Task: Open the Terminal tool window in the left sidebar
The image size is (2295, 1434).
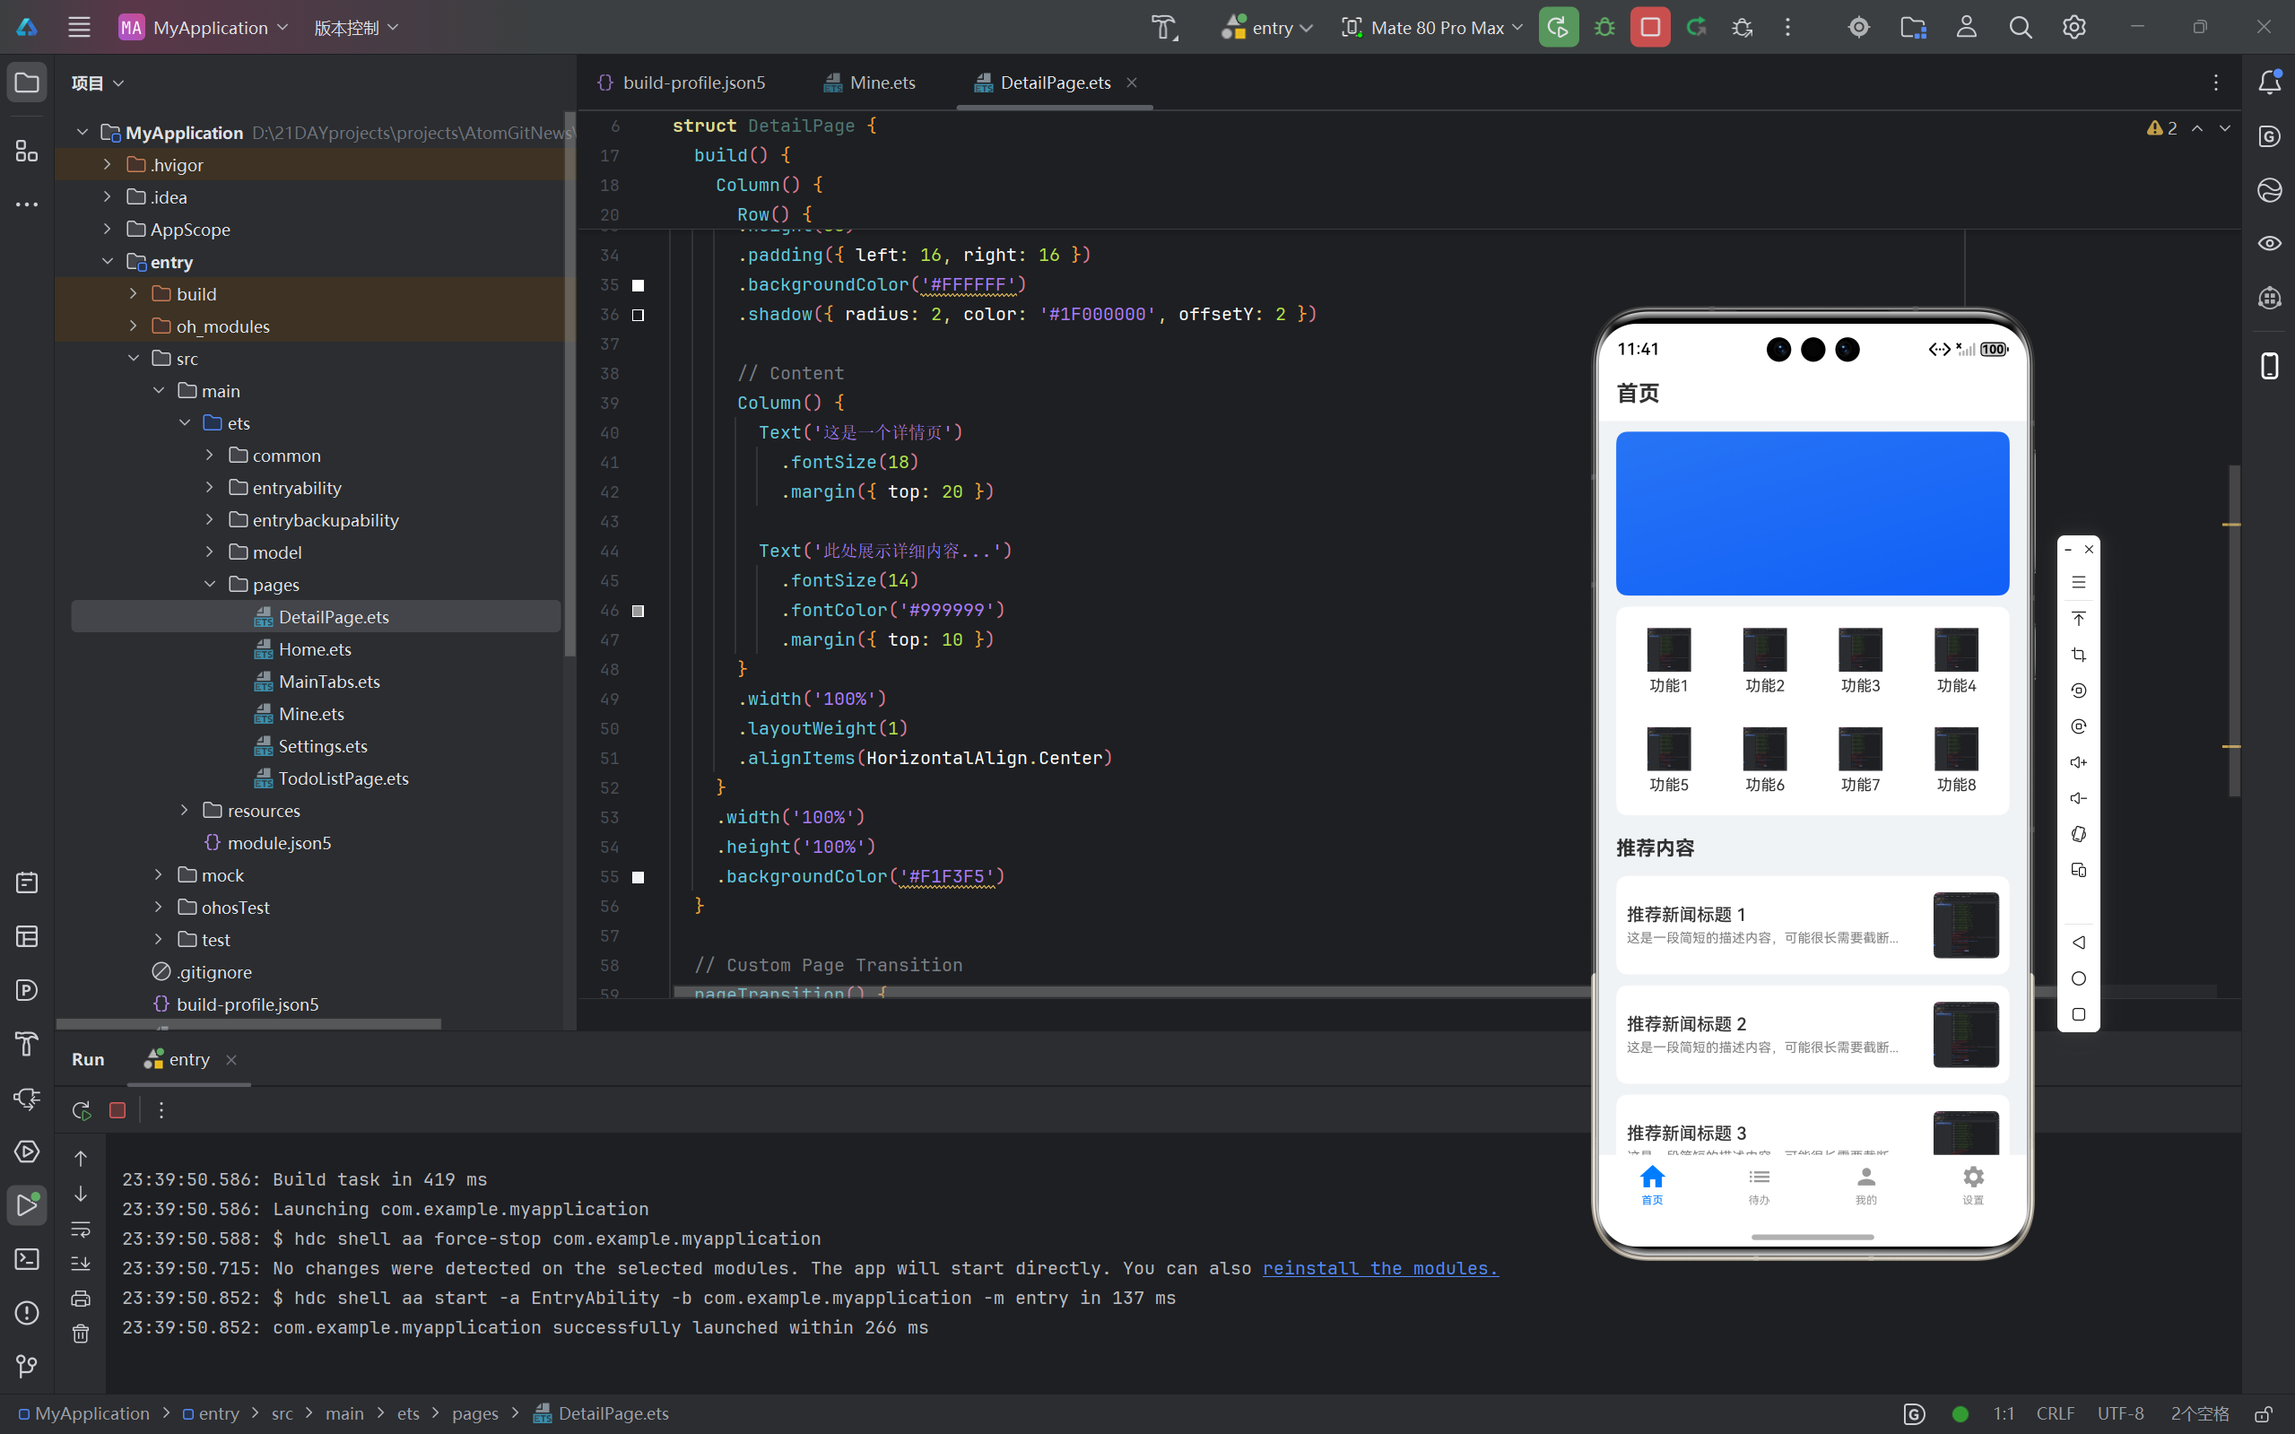Action: [x=27, y=1259]
